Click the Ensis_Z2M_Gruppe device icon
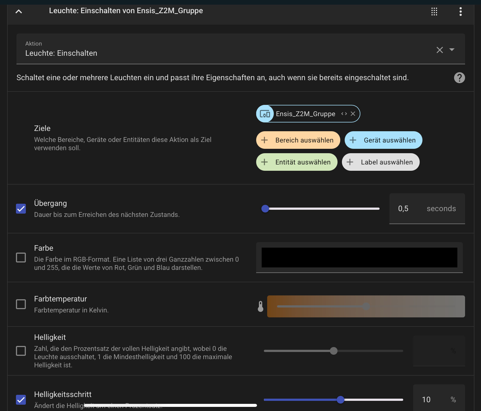Image resolution: width=481 pixels, height=411 pixels. coord(265,114)
